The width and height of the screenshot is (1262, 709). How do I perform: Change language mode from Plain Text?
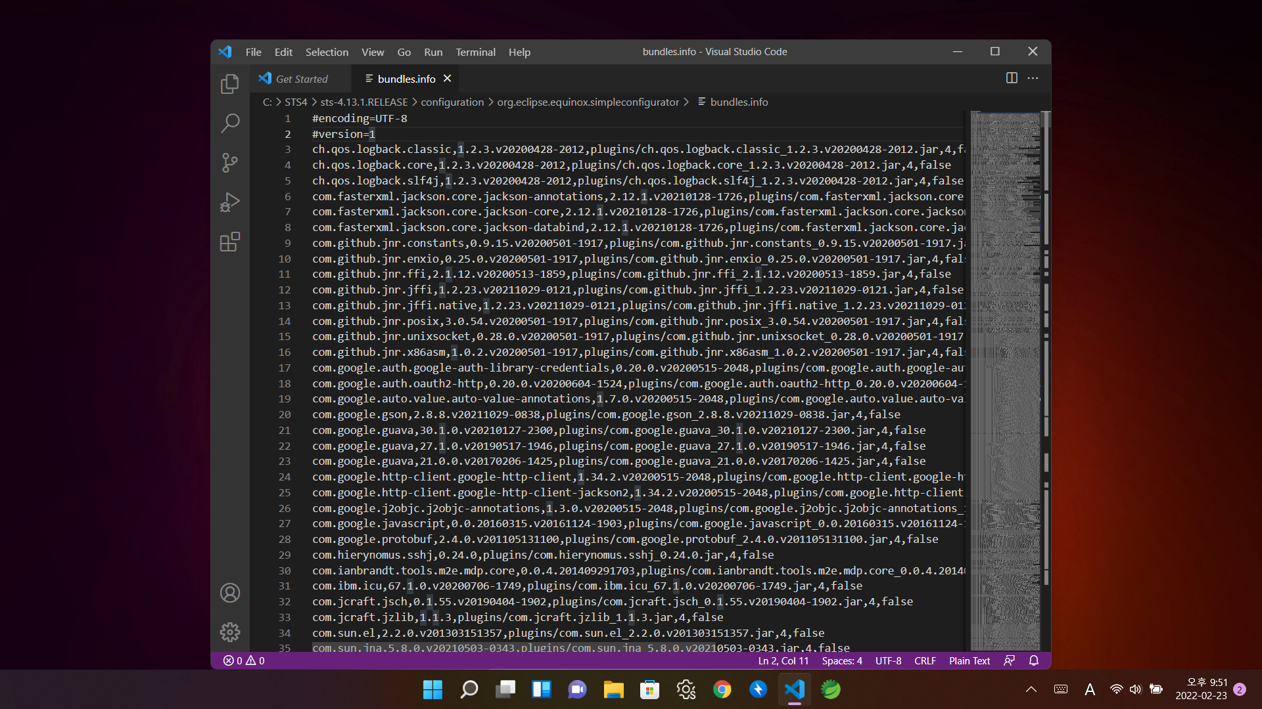969,660
